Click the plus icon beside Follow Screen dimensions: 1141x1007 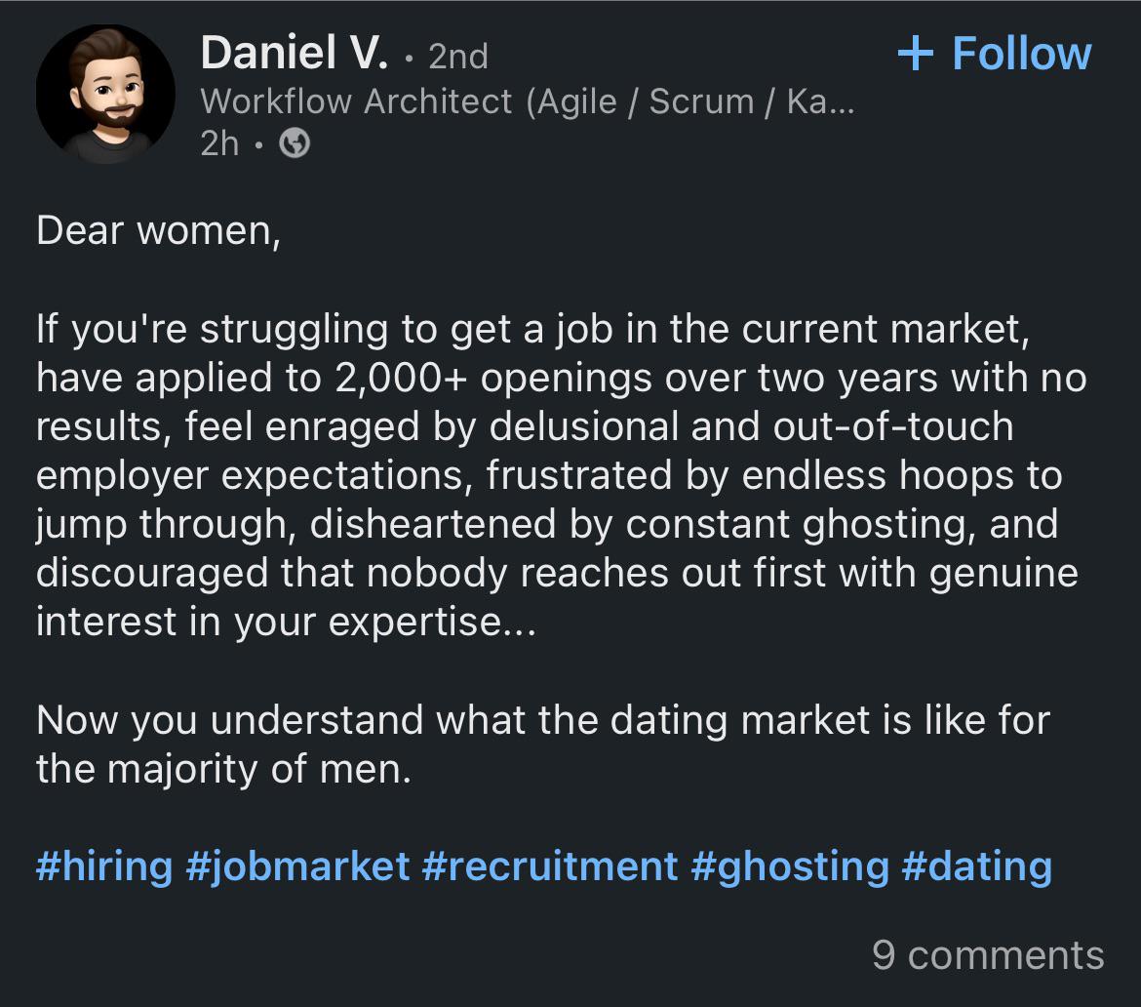click(x=915, y=54)
